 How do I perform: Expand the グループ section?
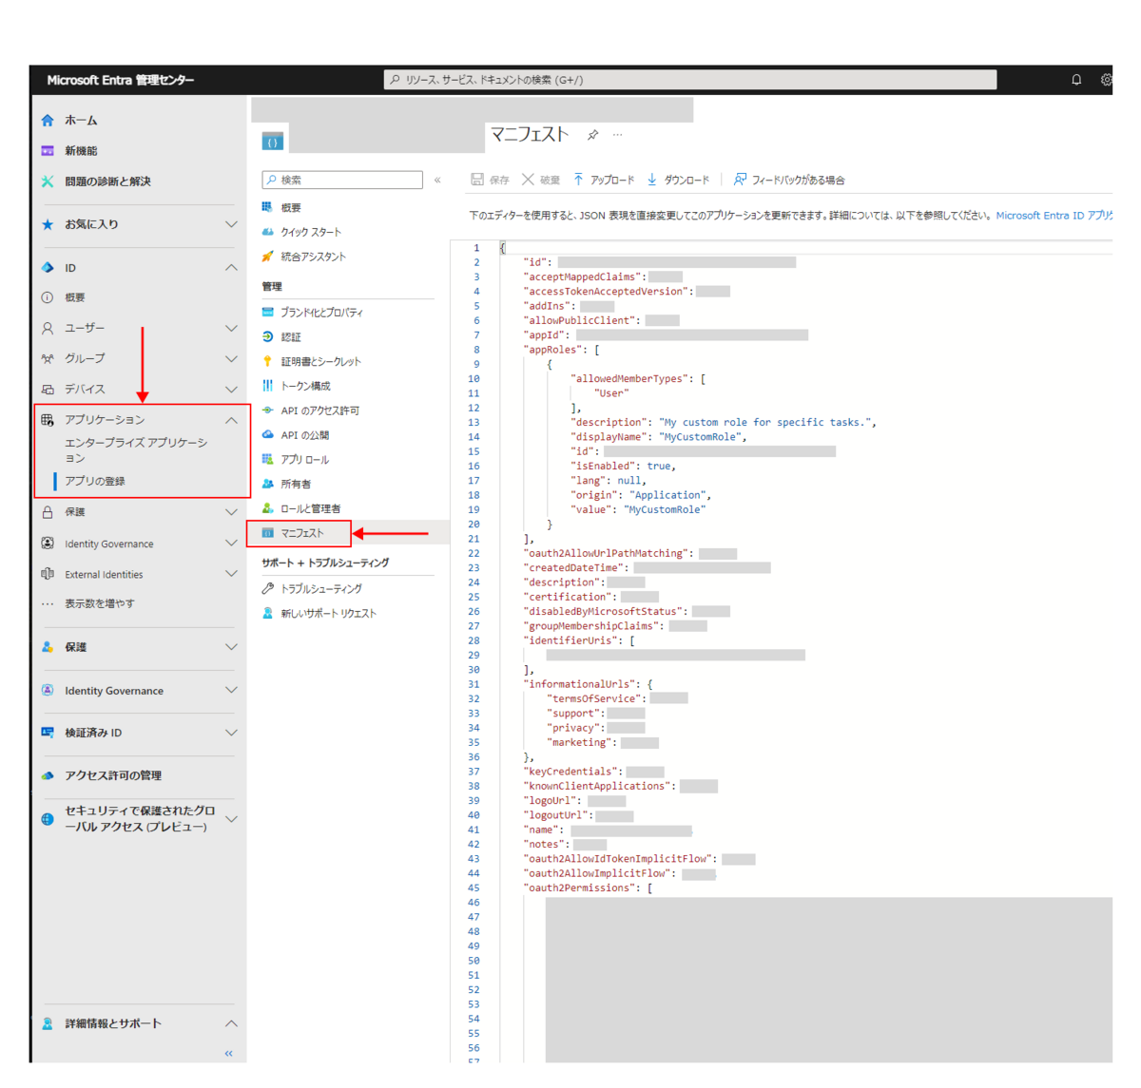(231, 358)
